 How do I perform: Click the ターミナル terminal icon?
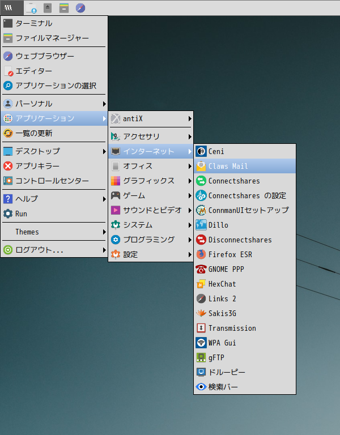8,23
